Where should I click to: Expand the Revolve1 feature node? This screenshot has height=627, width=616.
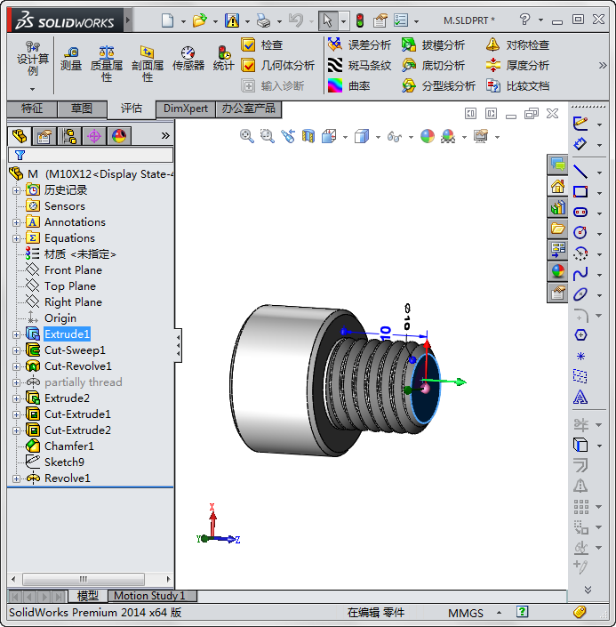tap(16, 478)
